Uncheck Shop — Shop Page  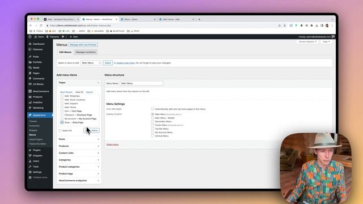pyautogui.click(x=62, y=122)
